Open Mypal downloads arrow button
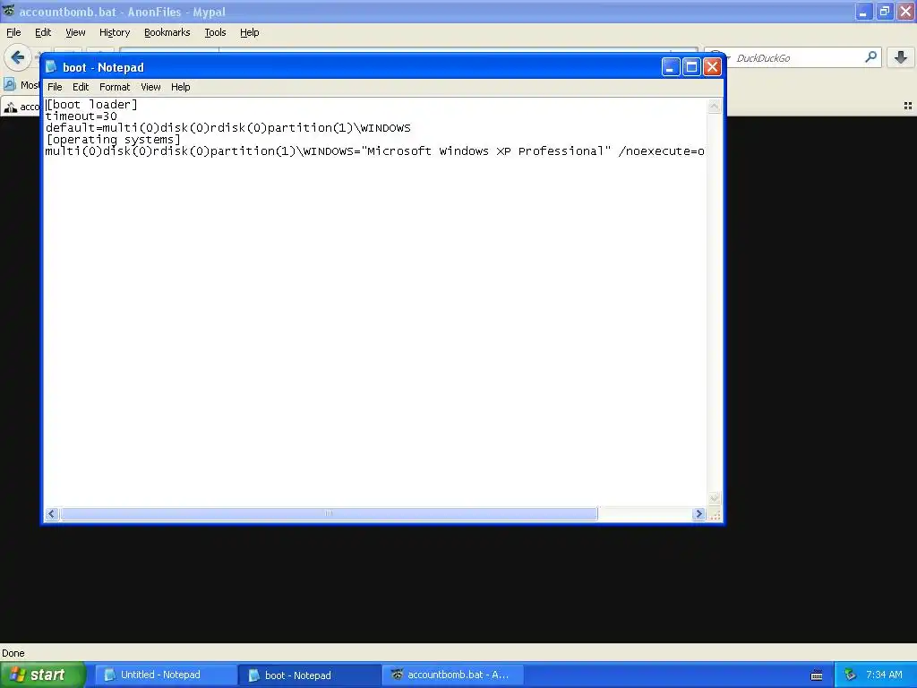Viewport: 917px width, 688px height. 901,56
